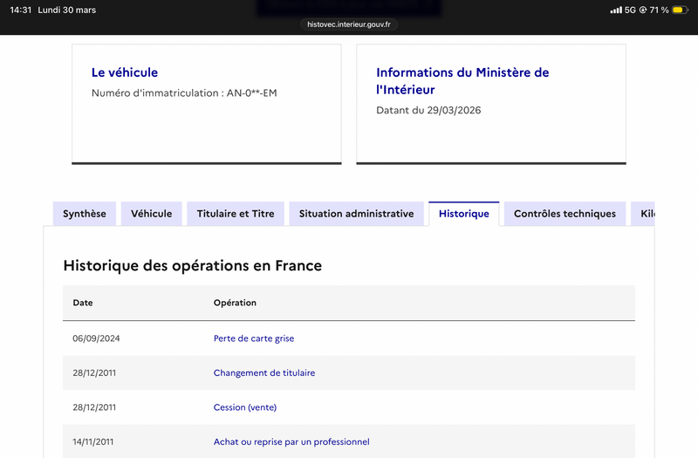This screenshot has width=698, height=458.
Task: Click the partially visible tab after Contrôles techniques
Action: click(644, 214)
